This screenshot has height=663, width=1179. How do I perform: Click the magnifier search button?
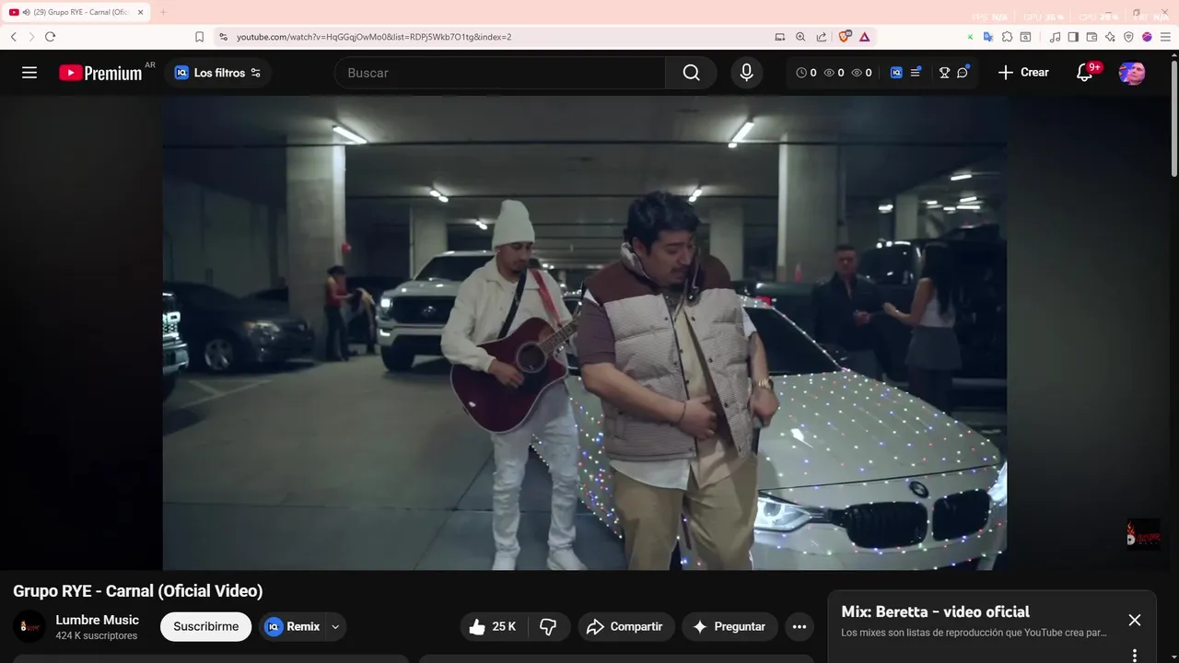[691, 73]
